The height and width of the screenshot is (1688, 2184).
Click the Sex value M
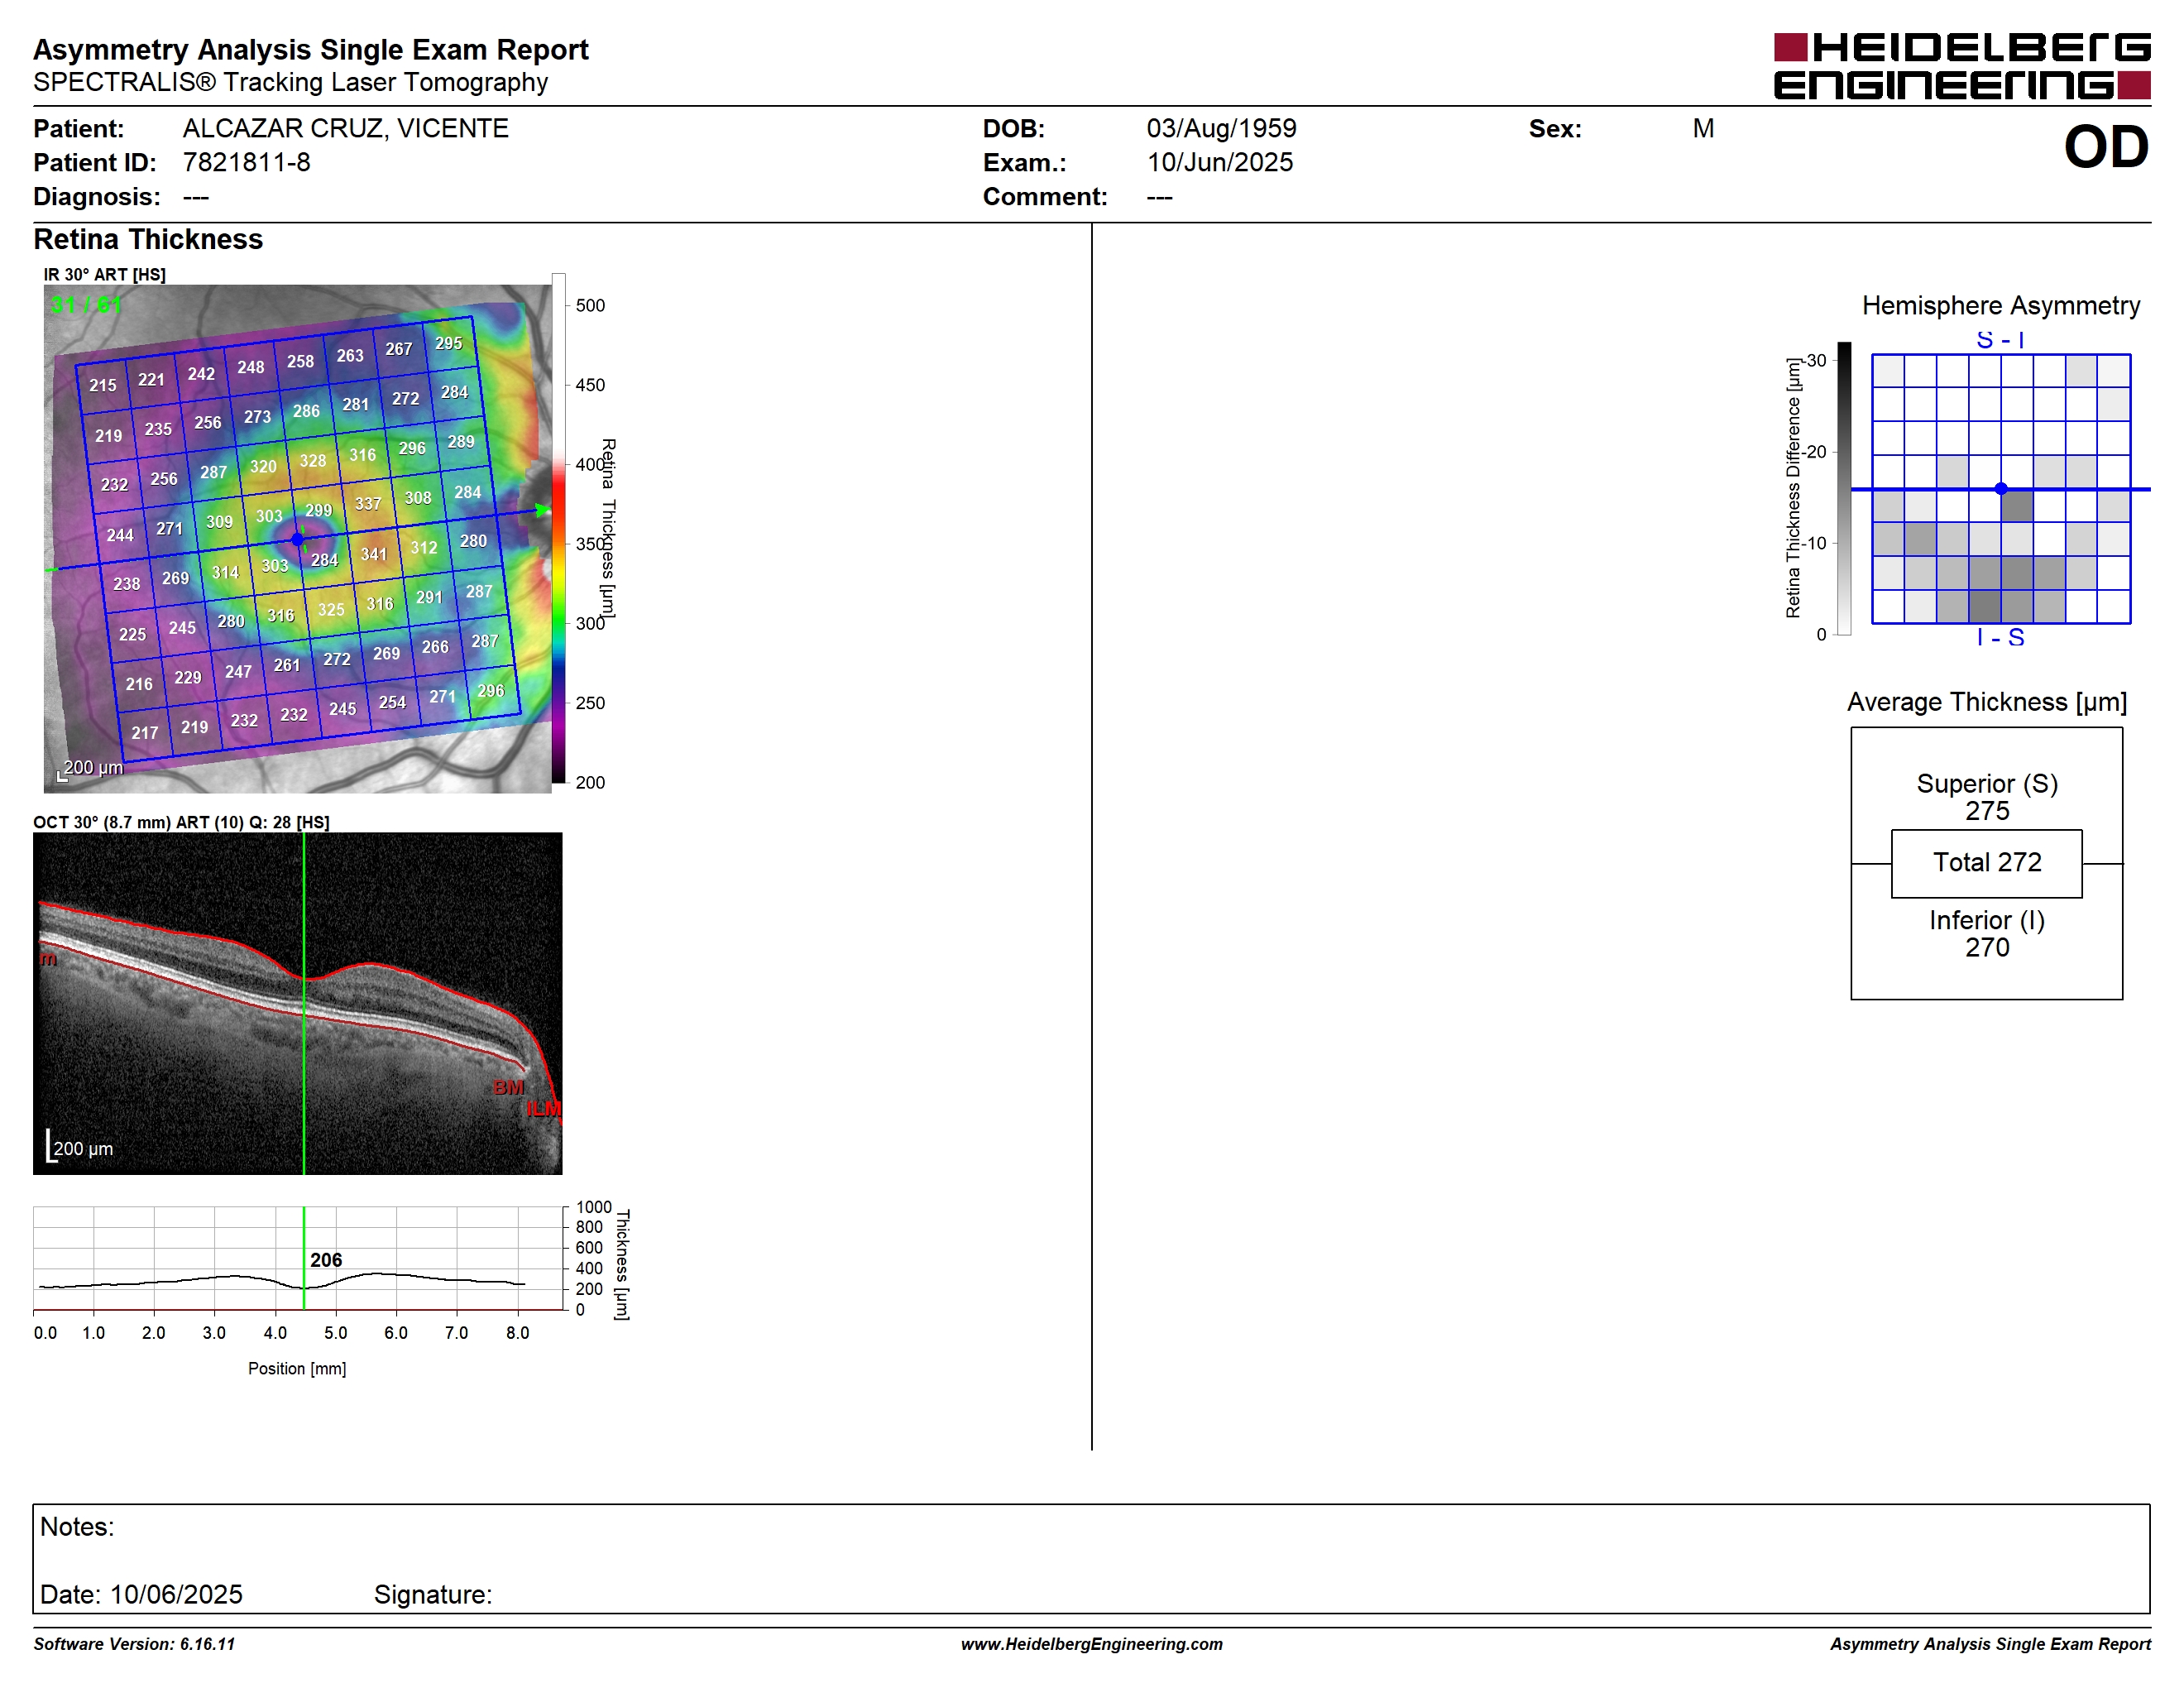[x=1703, y=128]
